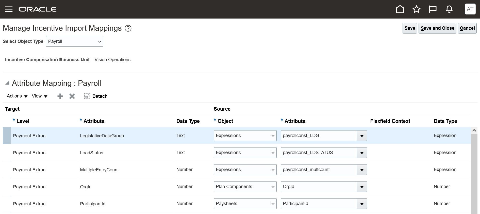The width and height of the screenshot is (480, 214).
Task: Open the Select Object Type dropdown
Action: [75, 41]
